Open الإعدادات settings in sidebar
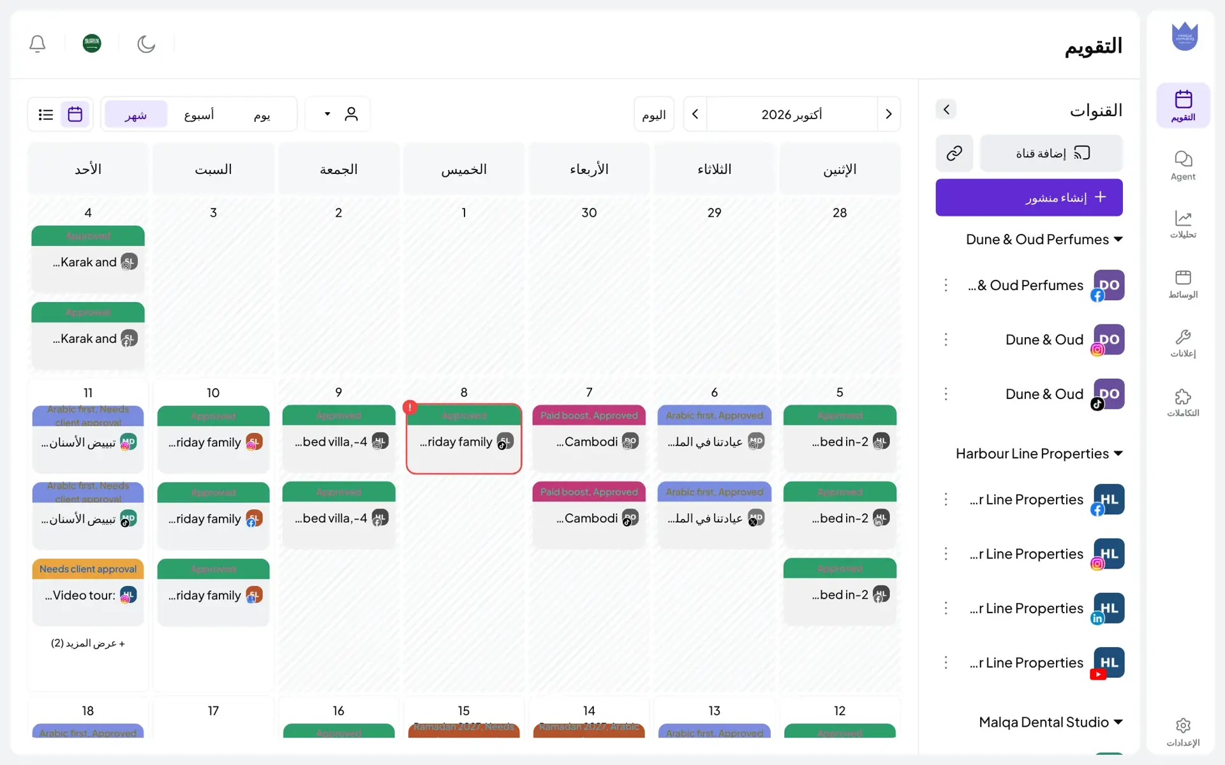 (1184, 732)
